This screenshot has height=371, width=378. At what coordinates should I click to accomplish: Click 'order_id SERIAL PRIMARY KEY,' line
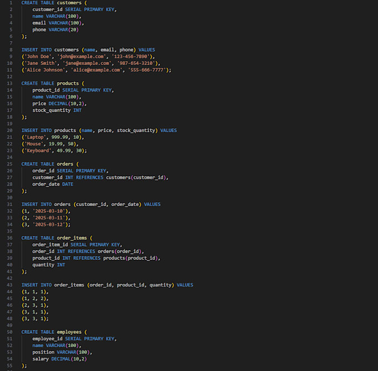(x=71, y=171)
